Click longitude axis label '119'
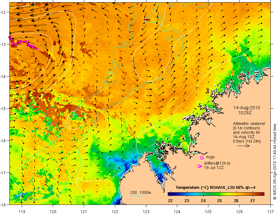277x214 pixels. pyautogui.click(x=22, y=211)
